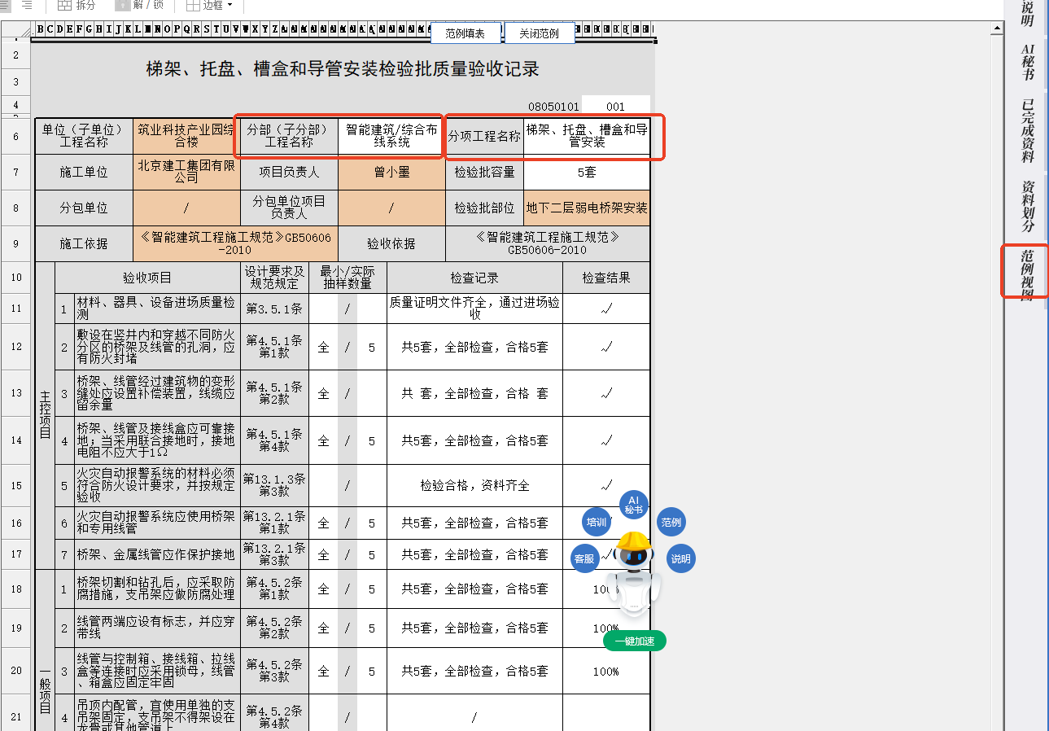Click the 范例填表 button
Image resolution: width=1049 pixels, height=731 pixels.
[465, 33]
